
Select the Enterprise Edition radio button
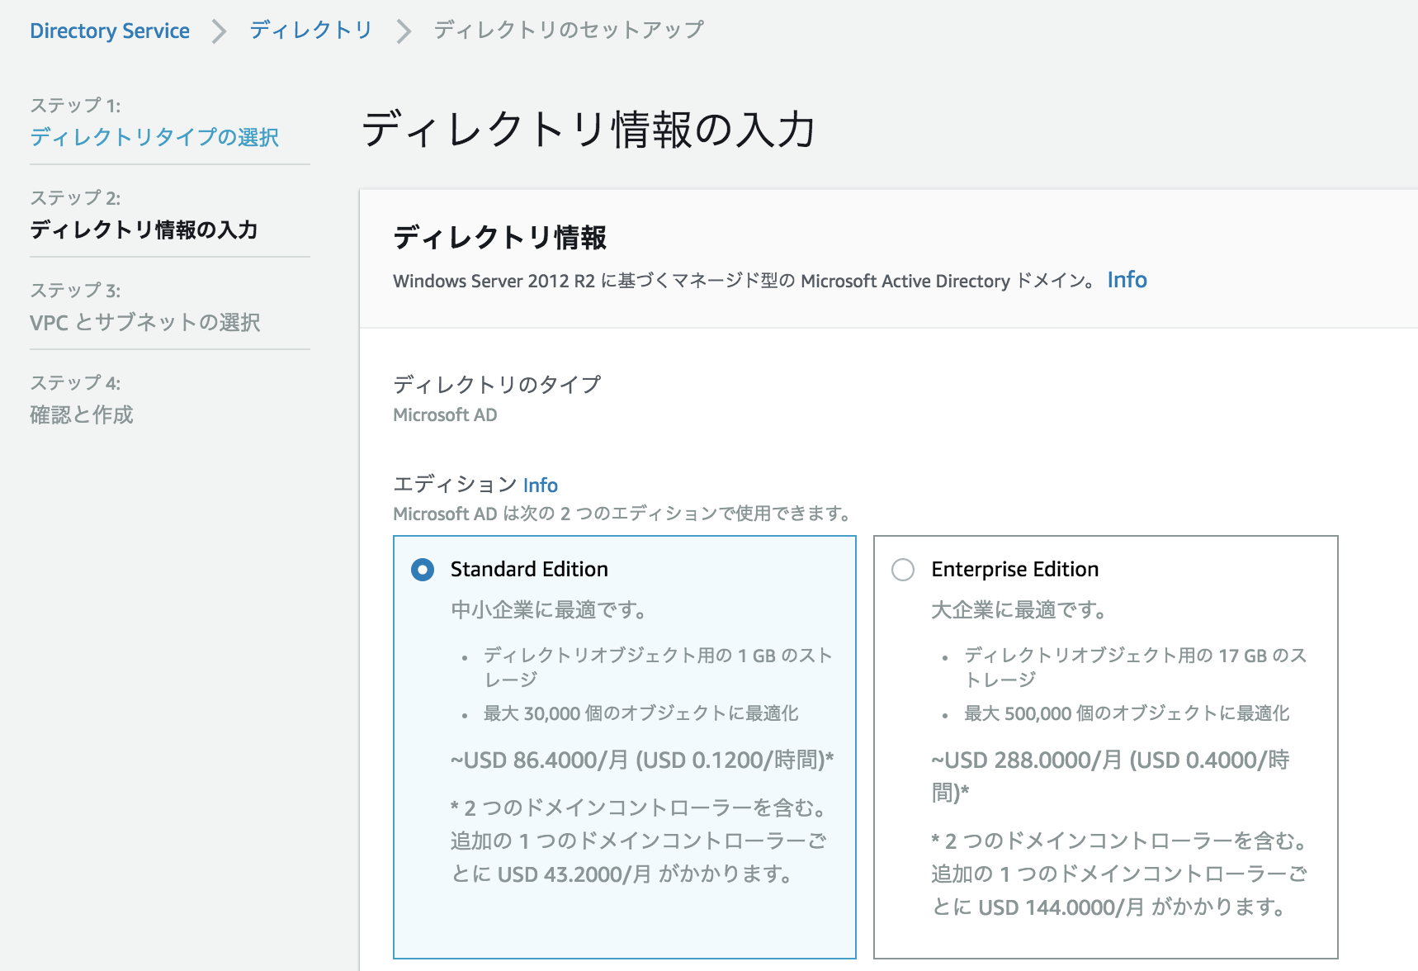click(903, 570)
